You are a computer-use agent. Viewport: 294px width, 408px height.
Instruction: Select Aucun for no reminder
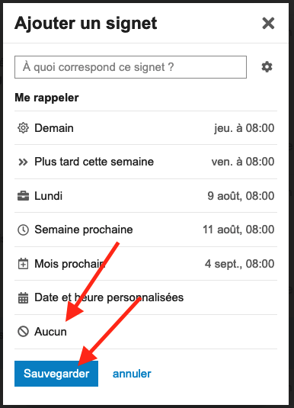(x=145, y=332)
